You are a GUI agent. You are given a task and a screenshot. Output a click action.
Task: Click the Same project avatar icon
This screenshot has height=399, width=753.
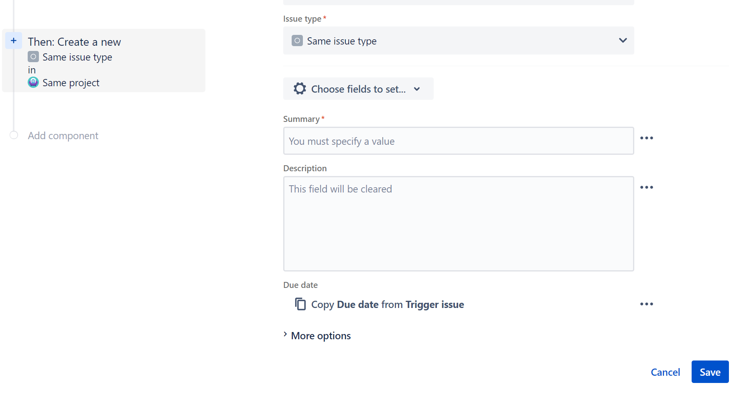coord(33,82)
